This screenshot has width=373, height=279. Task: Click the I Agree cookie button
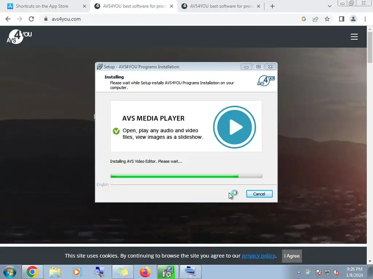click(292, 256)
